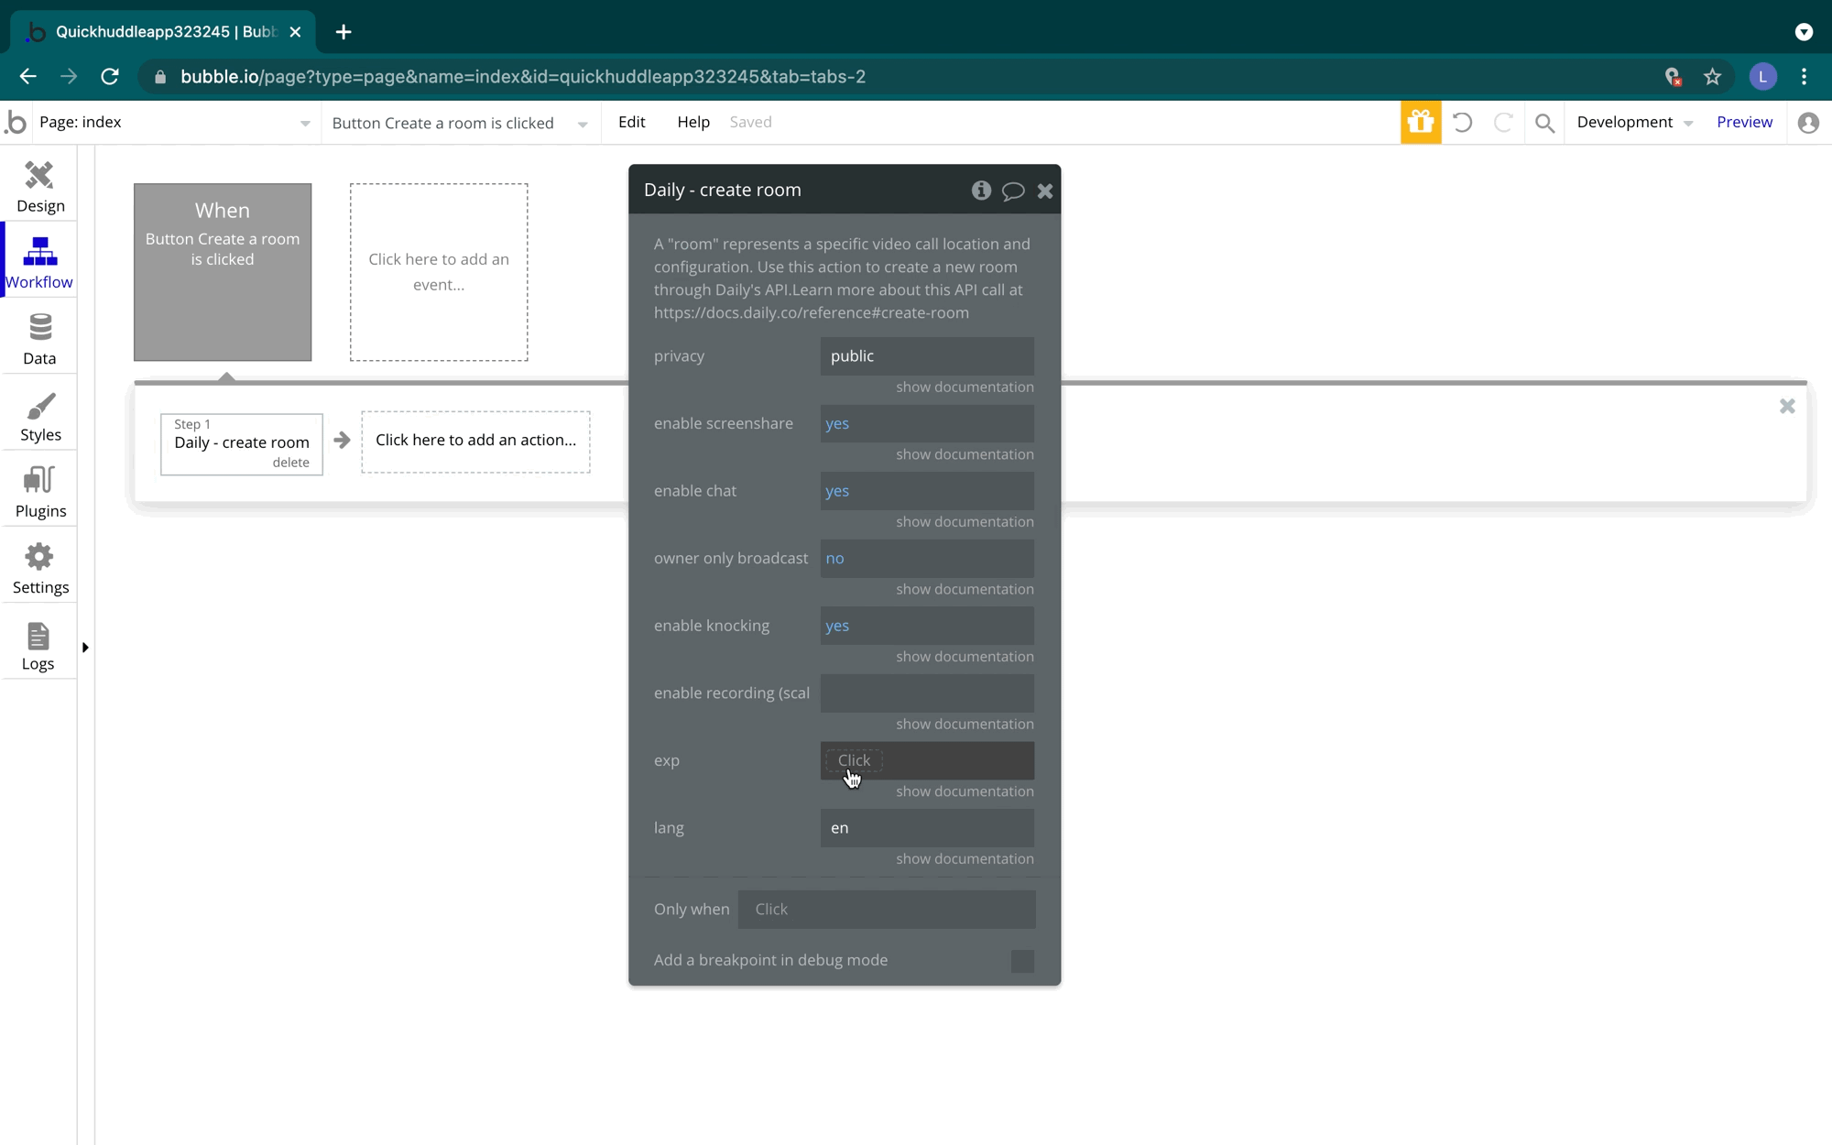Open Chrome tab search dropdown arrow
Screen dimensions: 1832x1145
pyautogui.click(x=1804, y=32)
